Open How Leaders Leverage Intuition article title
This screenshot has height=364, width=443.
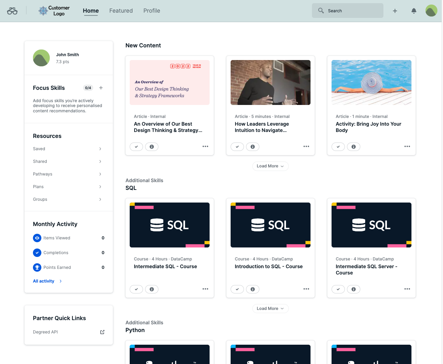[x=262, y=127]
